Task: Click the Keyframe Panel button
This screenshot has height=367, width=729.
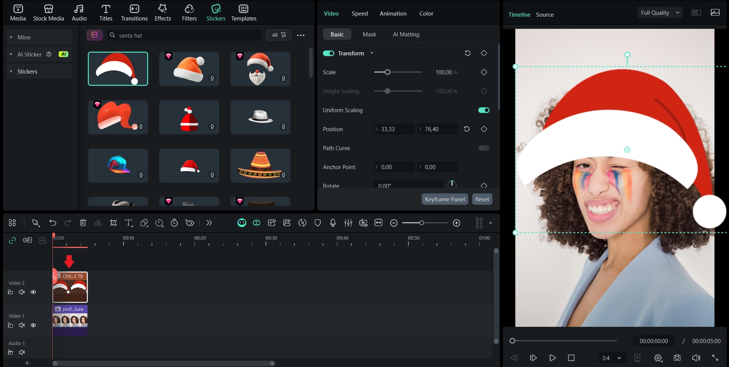Action: point(444,199)
